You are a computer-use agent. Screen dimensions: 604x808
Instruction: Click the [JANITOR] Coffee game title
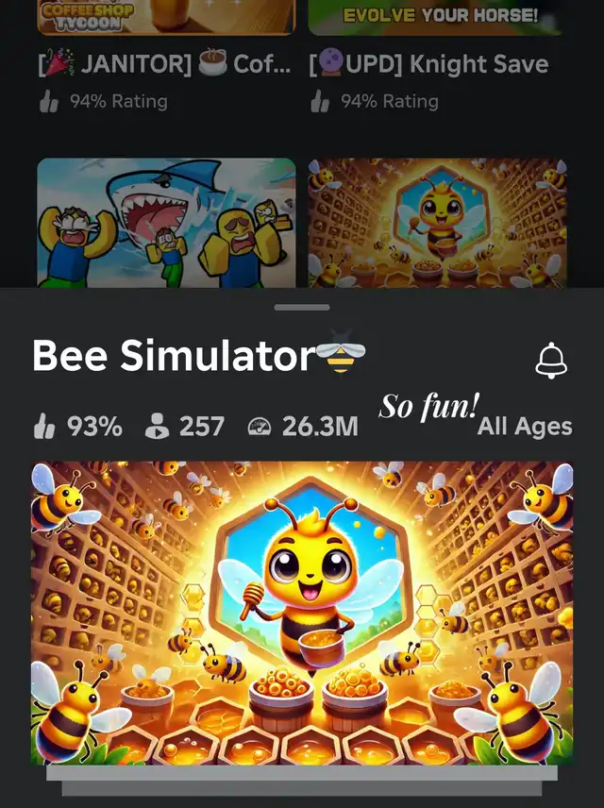[165, 64]
